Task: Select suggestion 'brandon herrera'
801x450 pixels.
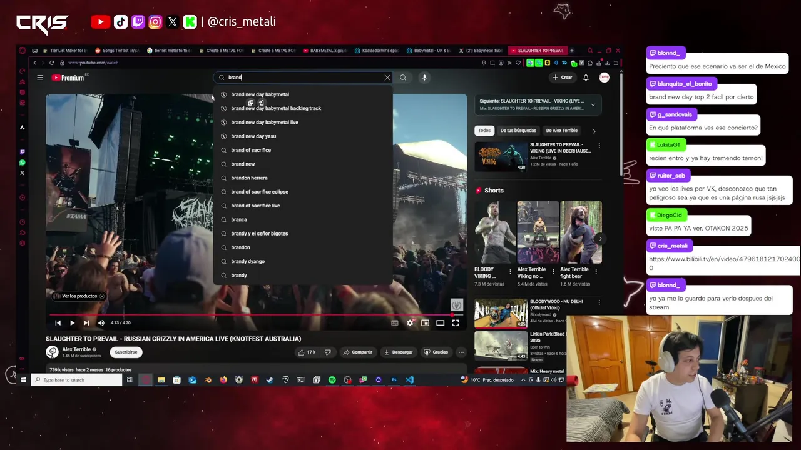Action: 303,178
